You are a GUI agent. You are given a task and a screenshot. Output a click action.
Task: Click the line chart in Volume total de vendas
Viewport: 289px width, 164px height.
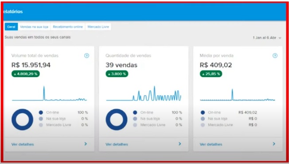49,93
